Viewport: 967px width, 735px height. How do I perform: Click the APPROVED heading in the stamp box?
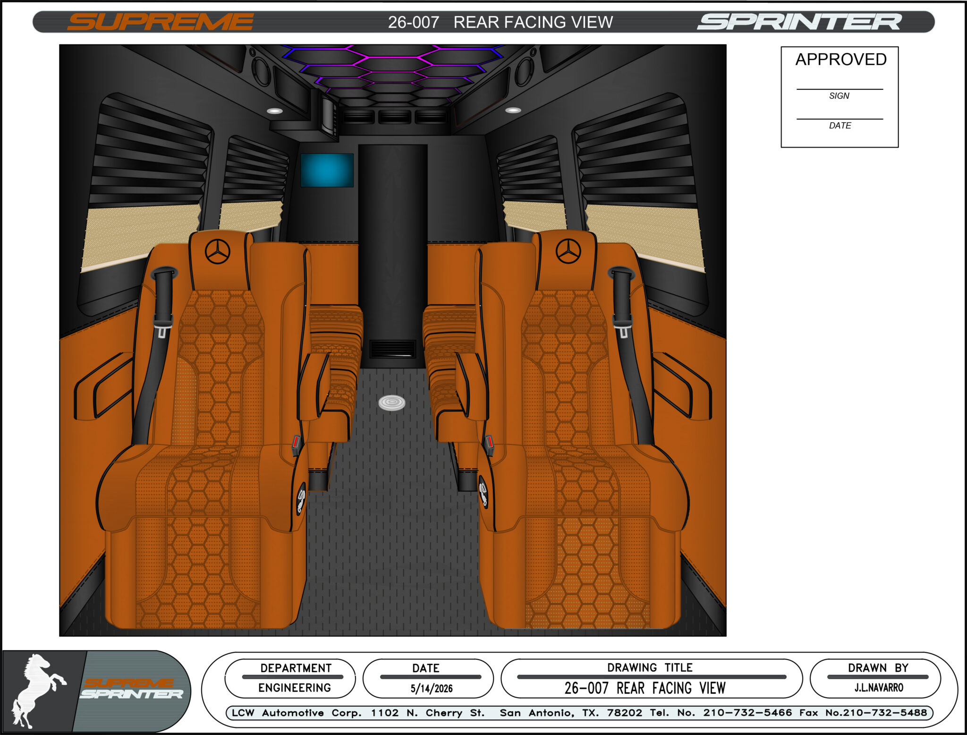841,60
